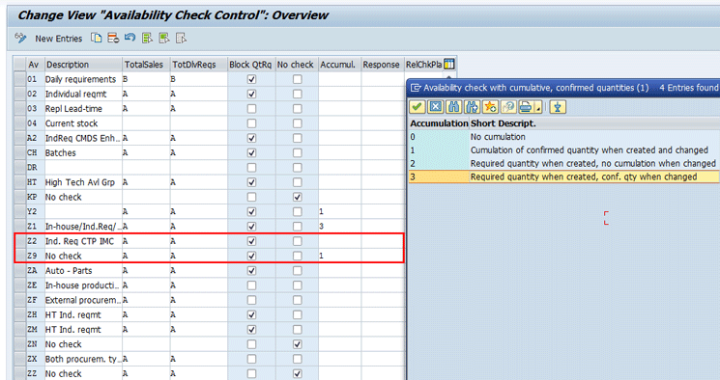The width and height of the screenshot is (720, 380).
Task: Click the No check column header
Action: (297, 65)
